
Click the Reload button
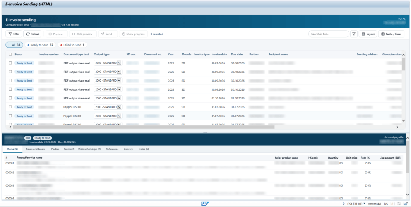(33, 34)
